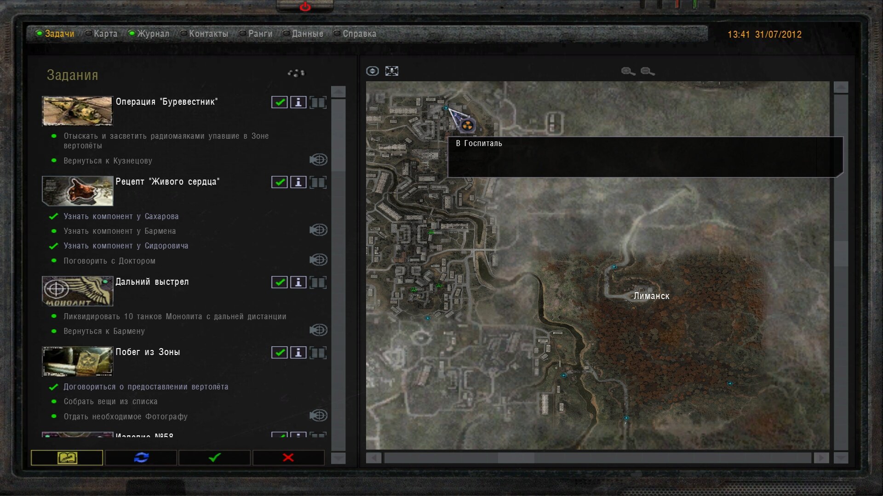
Task: Toggle the active checkmark for Побег из Зоны
Action: coord(279,353)
